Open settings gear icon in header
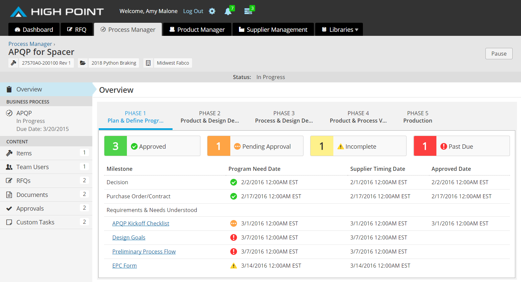Viewport: 521px width, 282px height. tap(212, 11)
